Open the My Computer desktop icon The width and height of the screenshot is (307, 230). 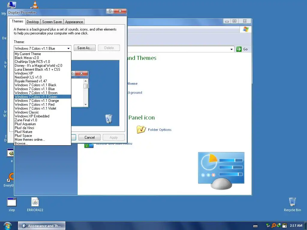point(12,5)
